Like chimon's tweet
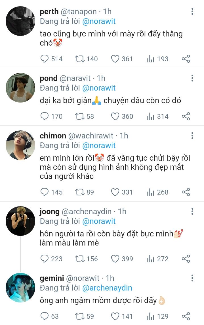 pos(115,192)
